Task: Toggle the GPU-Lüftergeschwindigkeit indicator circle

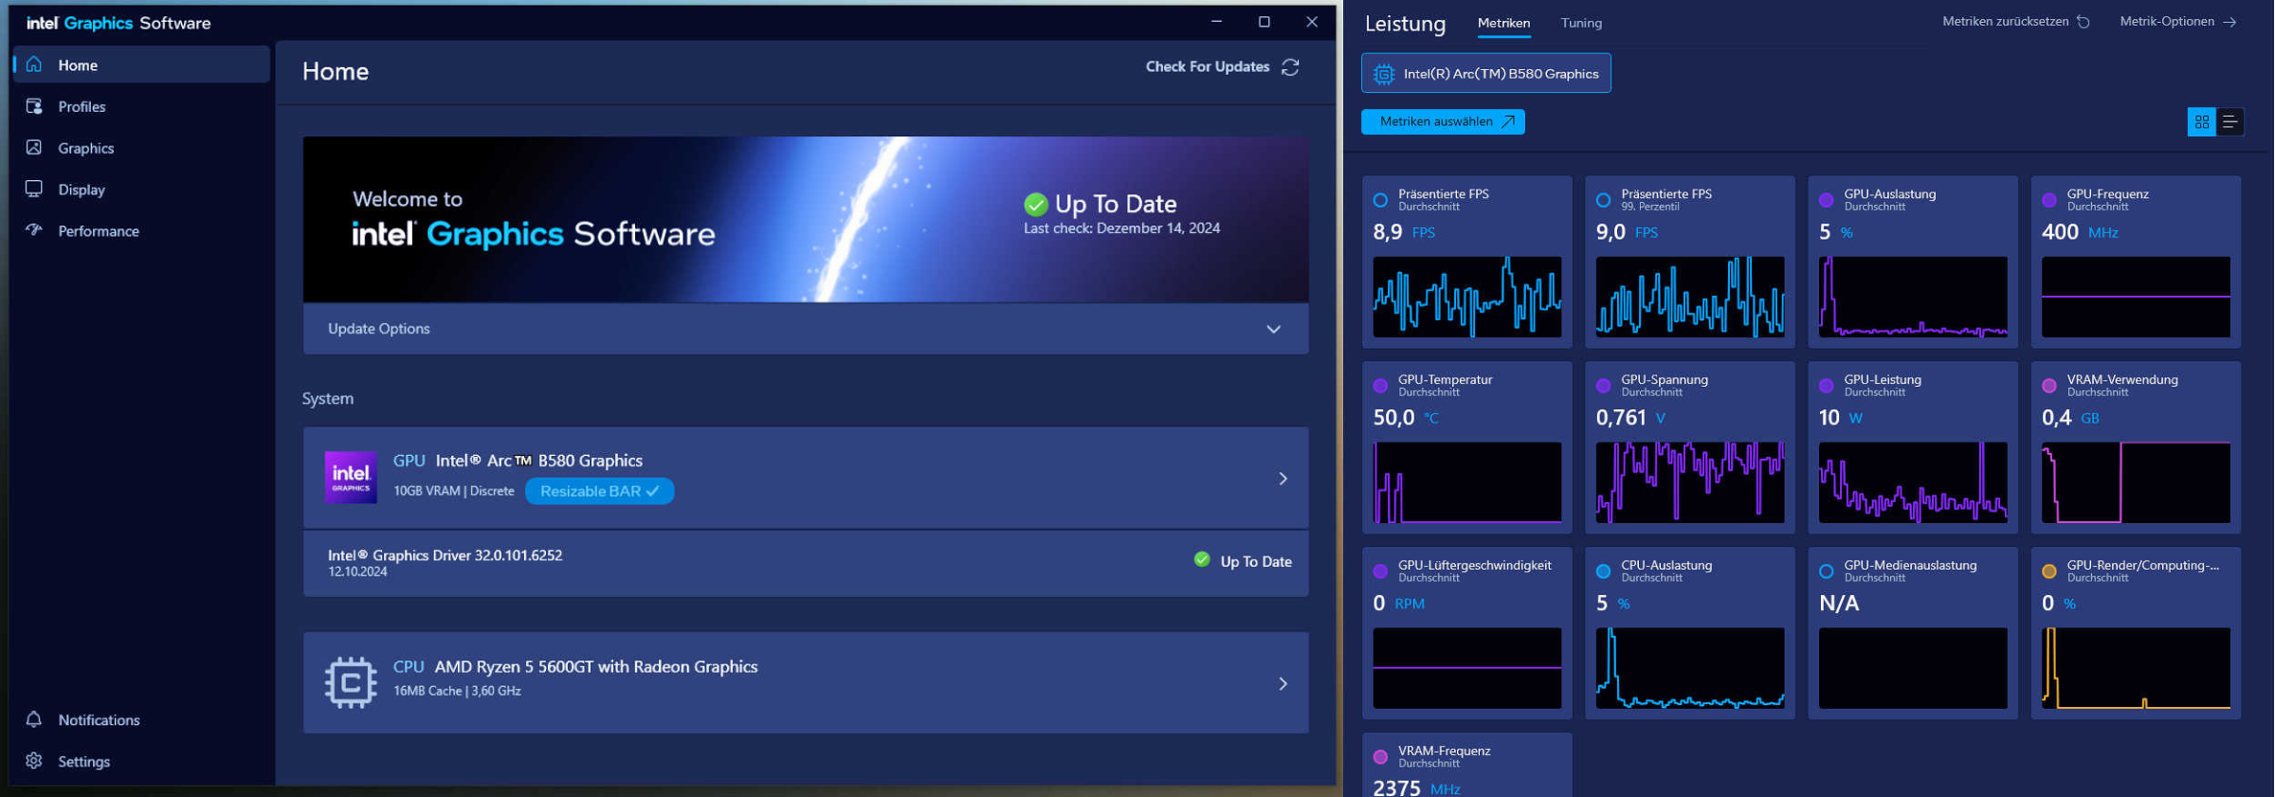Action: coord(1380,571)
